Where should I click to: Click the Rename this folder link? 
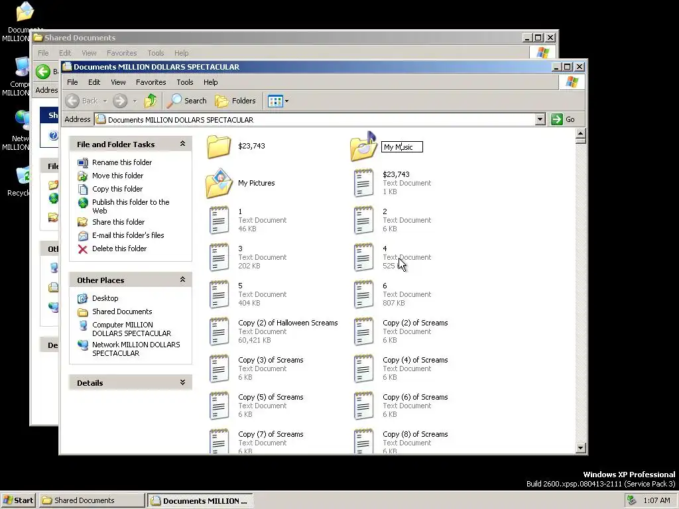coord(122,162)
